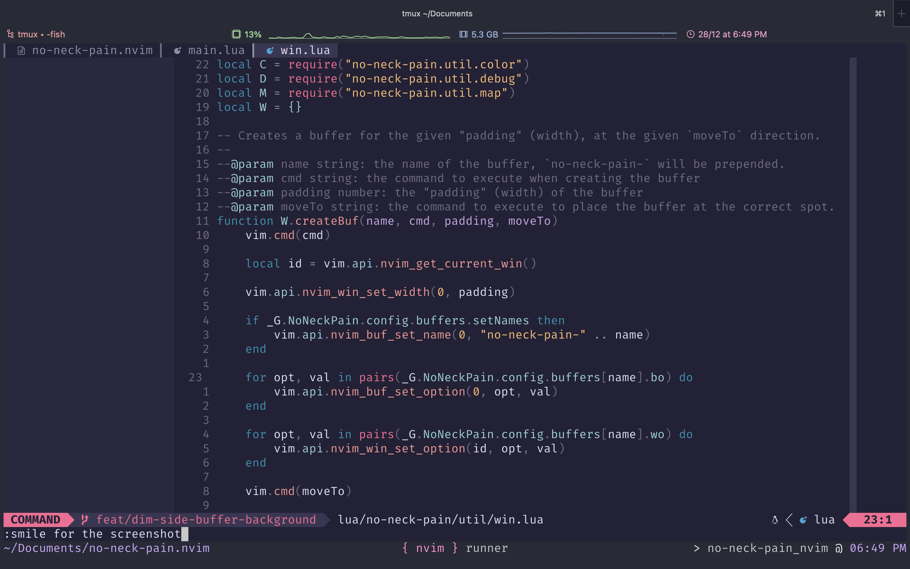The width and height of the screenshot is (910, 569).
Task: Click the gray Lua icon on main.lua tab
Action: coord(178,50)
